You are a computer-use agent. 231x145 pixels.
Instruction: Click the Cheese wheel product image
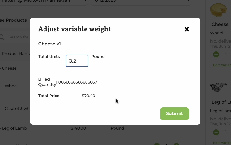tap(218, 10)
